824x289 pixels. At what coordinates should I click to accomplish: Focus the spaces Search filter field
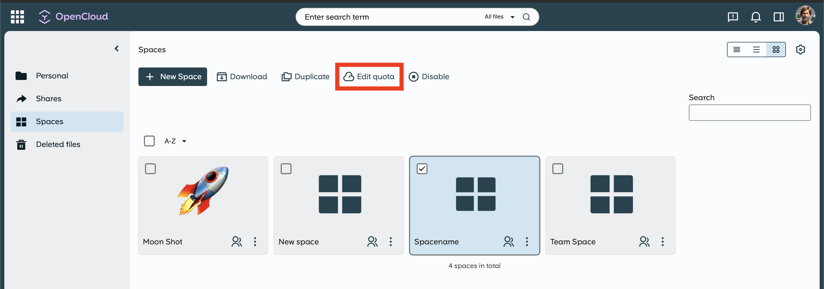click(749, 113)
